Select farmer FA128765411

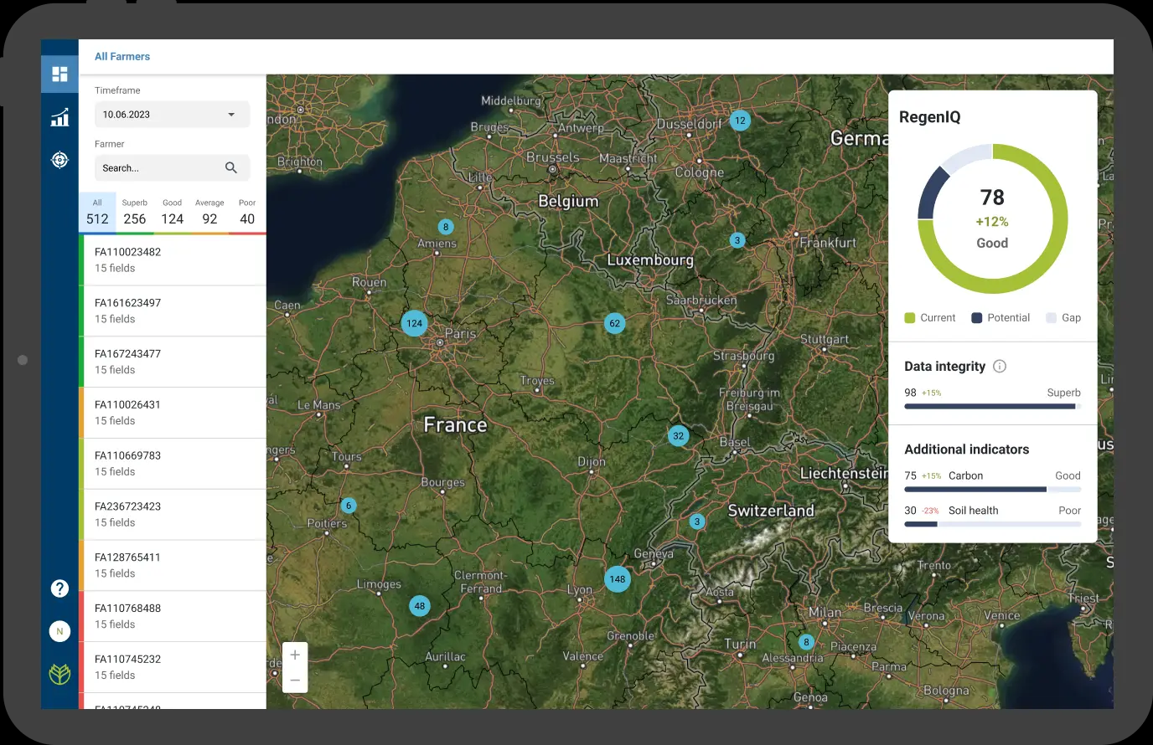click(173, 565)
